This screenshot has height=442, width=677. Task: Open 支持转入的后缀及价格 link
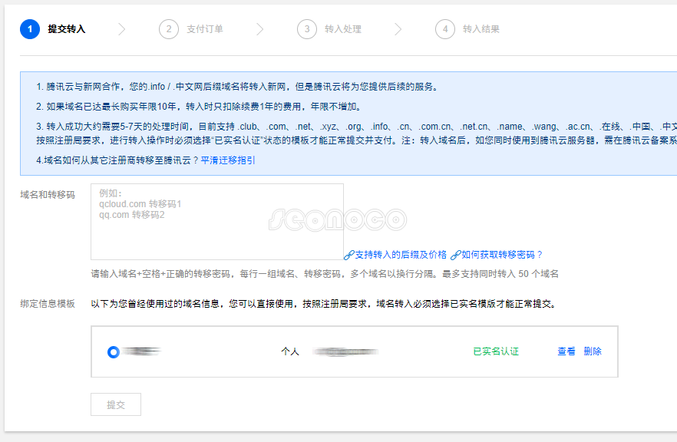click(401, 255)
